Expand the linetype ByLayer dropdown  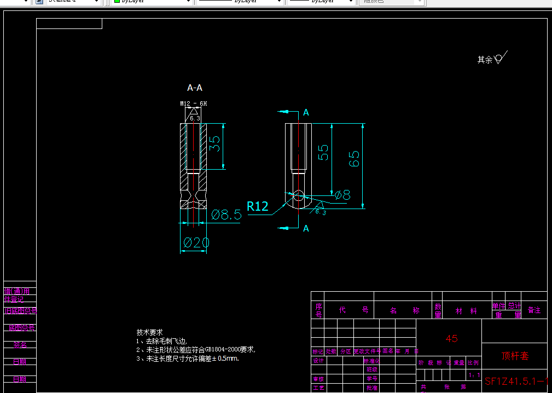pos(278,2)
